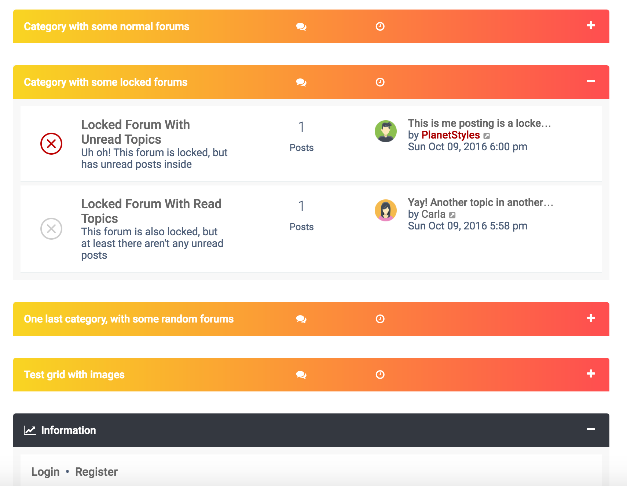The width and height of the screenshot is (627, 486).
Task: Expand the Test grid with images category
Action: pos(591,374)
